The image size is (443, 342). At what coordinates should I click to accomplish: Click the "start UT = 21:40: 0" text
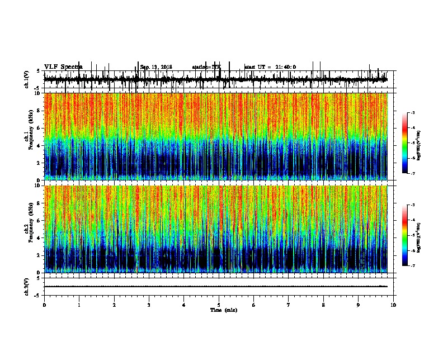[x=270, y=67]
